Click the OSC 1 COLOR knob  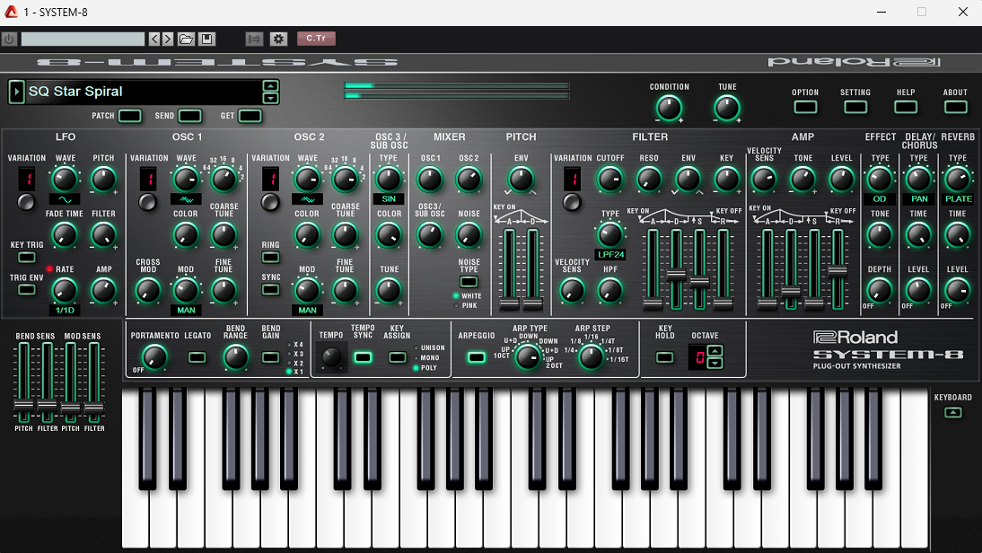(x=186, y=235)
